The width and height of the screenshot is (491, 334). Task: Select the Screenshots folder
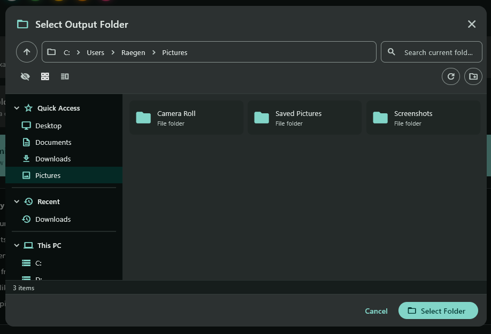click(x=423, y=118)
